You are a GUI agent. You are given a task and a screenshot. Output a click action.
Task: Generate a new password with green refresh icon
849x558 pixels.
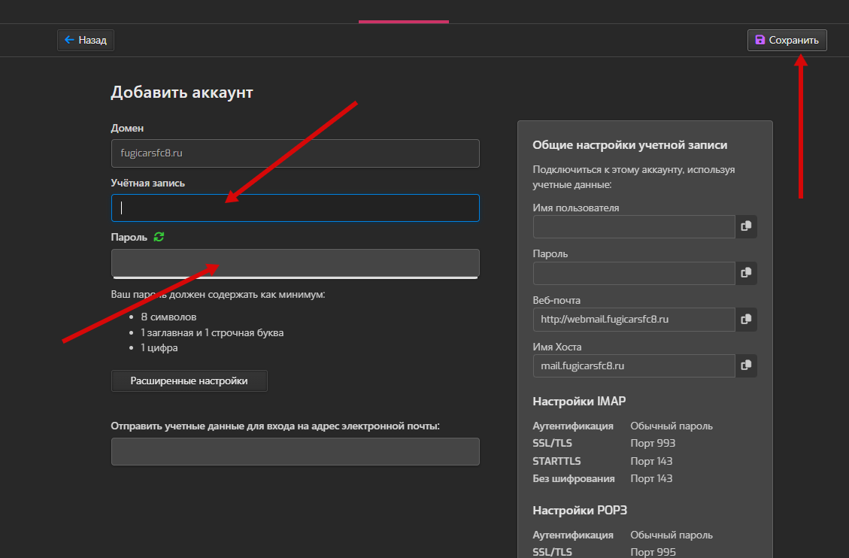point(159,237)
